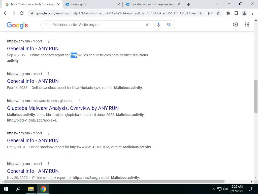Open General Info result for betads.xyz

pyautogui.click(x=33, y=81)
